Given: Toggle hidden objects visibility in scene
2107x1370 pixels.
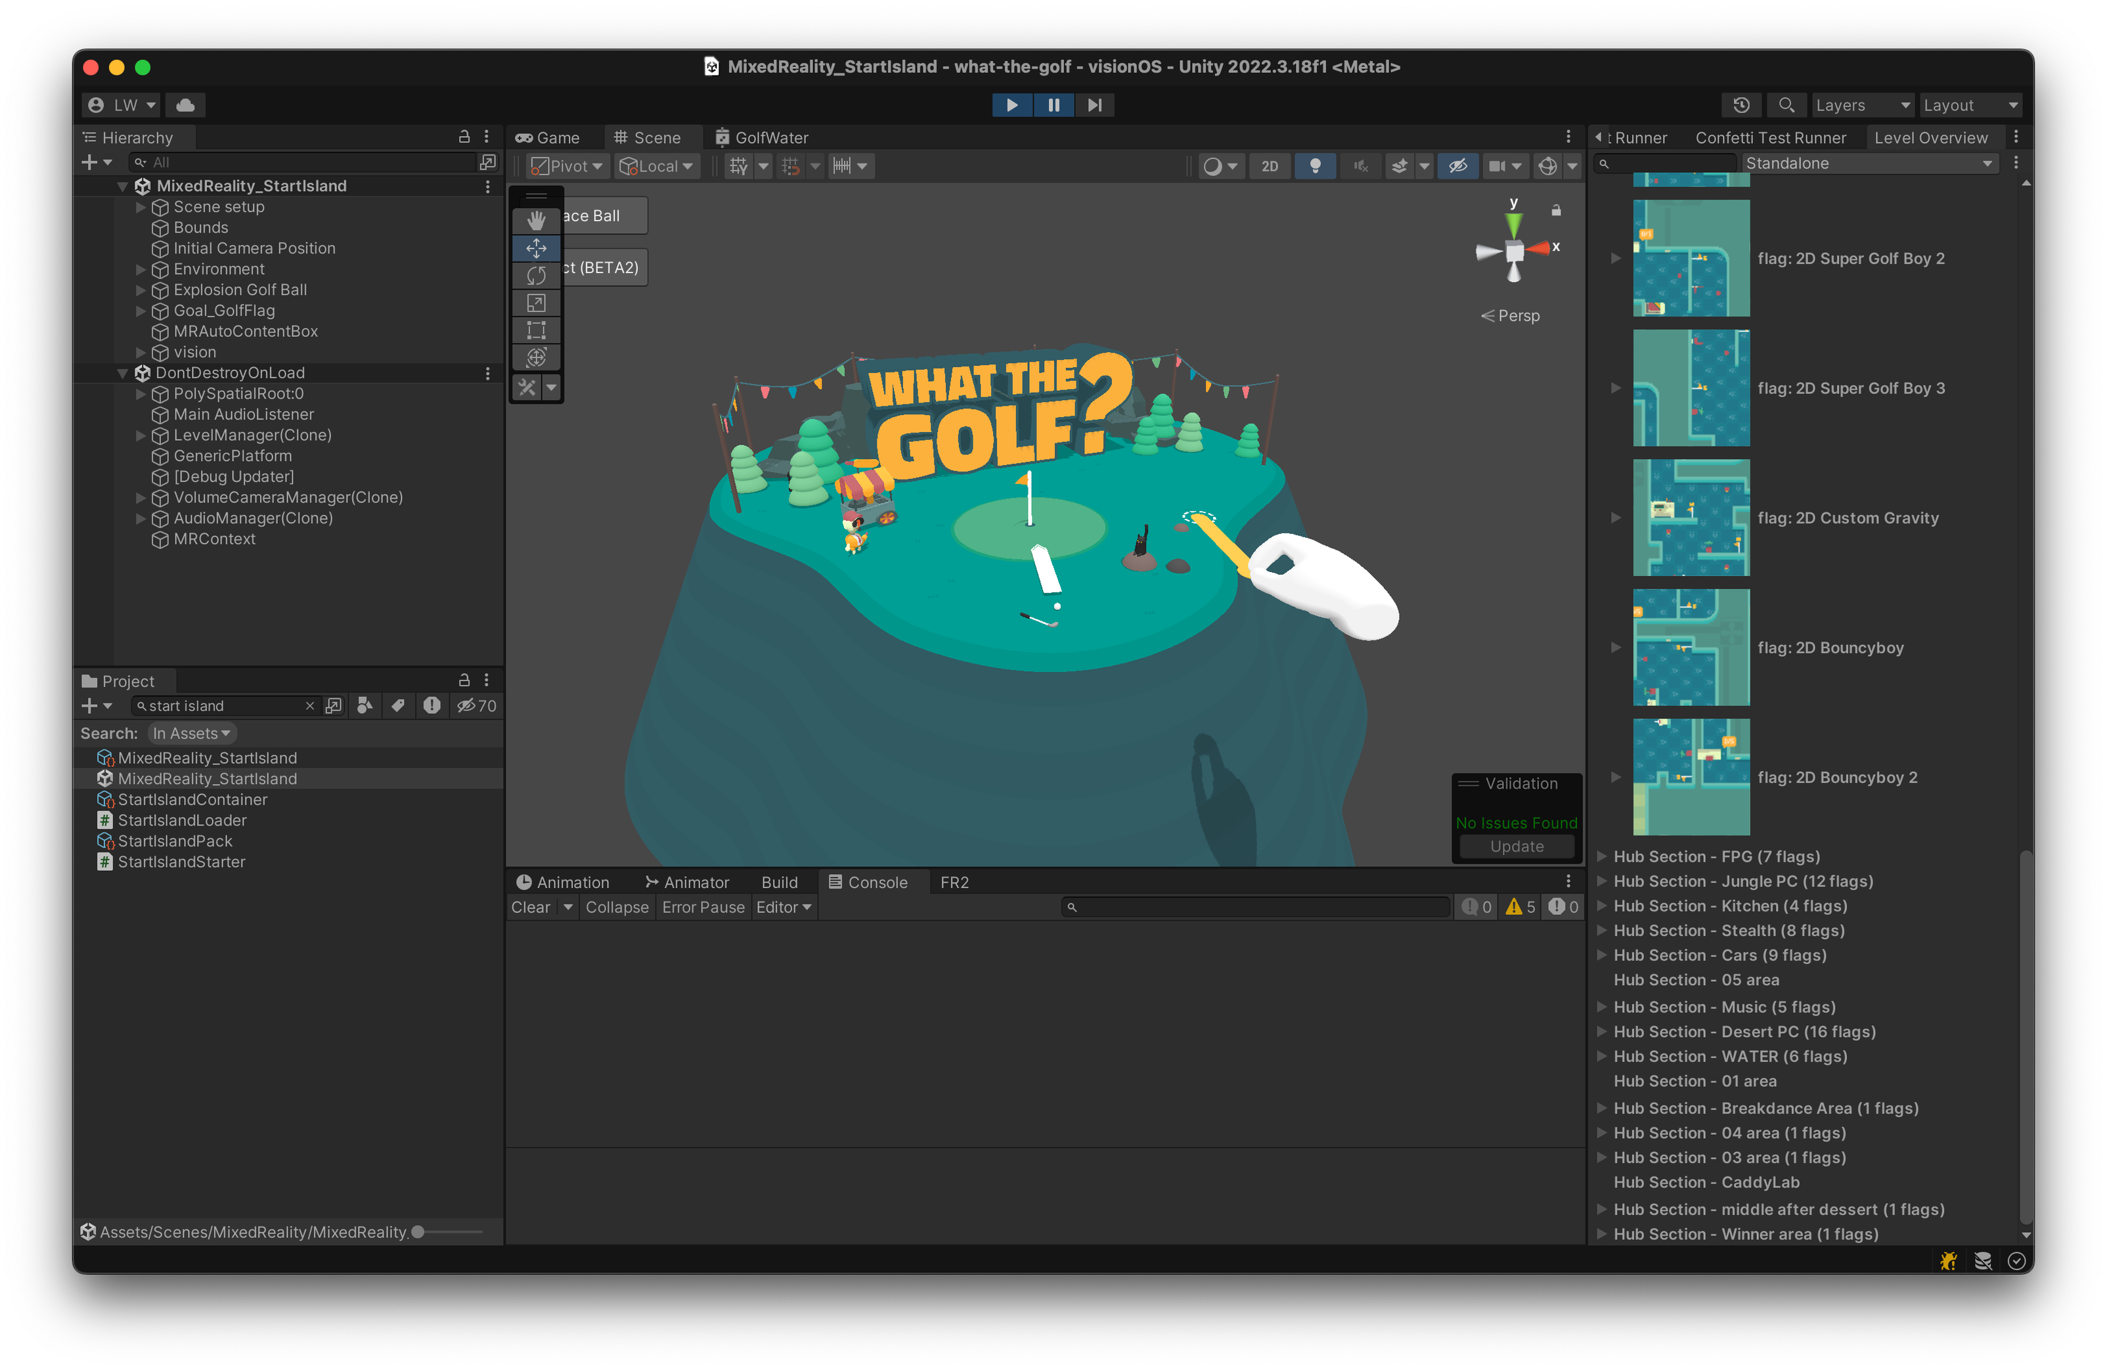Looking at the screenshot, I should pyautogui.click(x=1457, y=166).
